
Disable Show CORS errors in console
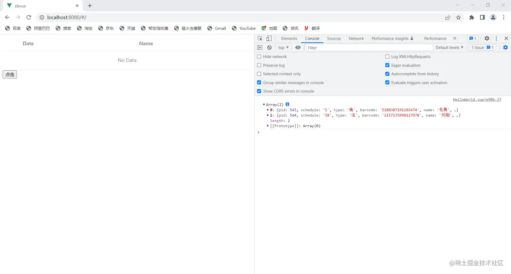pos(259,91)
